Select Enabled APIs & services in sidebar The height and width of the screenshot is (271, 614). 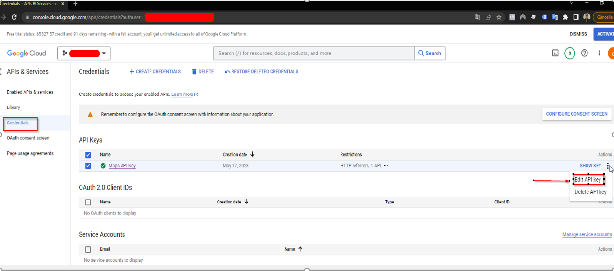(30, 92)
